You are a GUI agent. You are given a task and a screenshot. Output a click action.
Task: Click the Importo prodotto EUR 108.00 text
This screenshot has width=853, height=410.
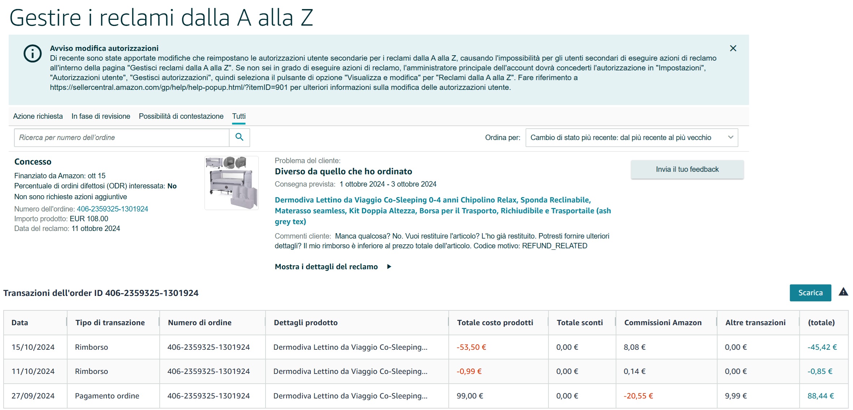point(61,219)
